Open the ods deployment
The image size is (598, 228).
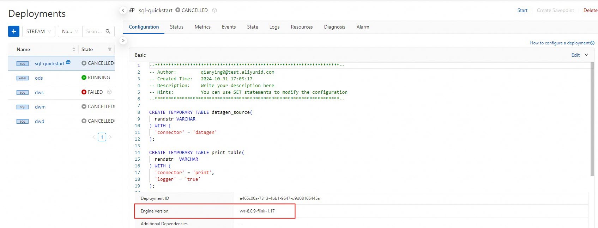coord(39,78)
